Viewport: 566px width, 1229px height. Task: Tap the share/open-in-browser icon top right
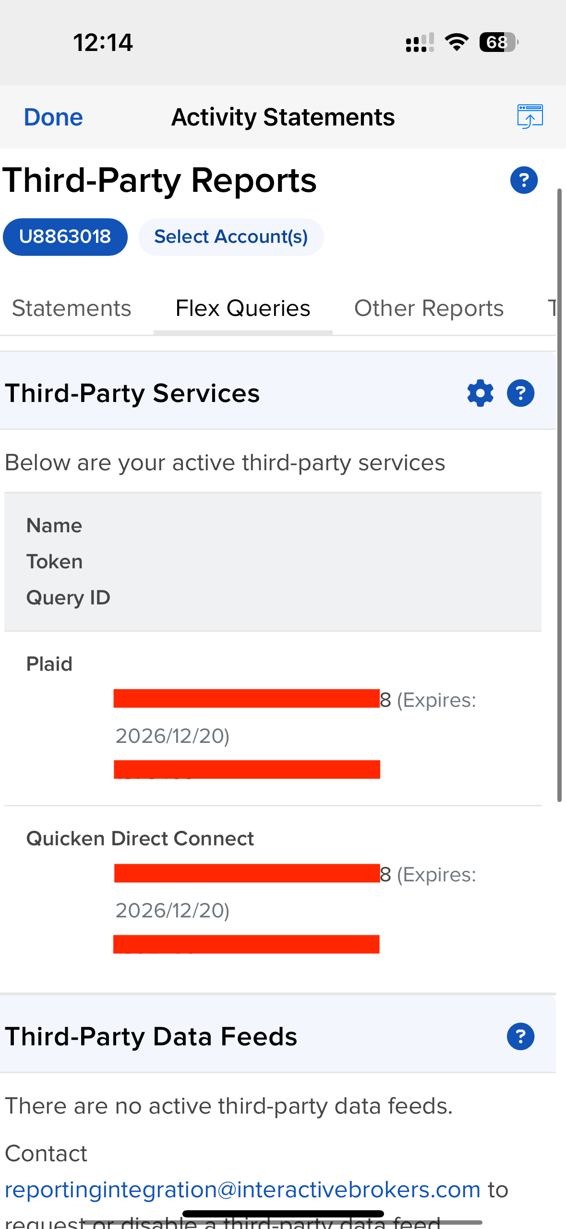pyautogui.click(x=530, y=117)
